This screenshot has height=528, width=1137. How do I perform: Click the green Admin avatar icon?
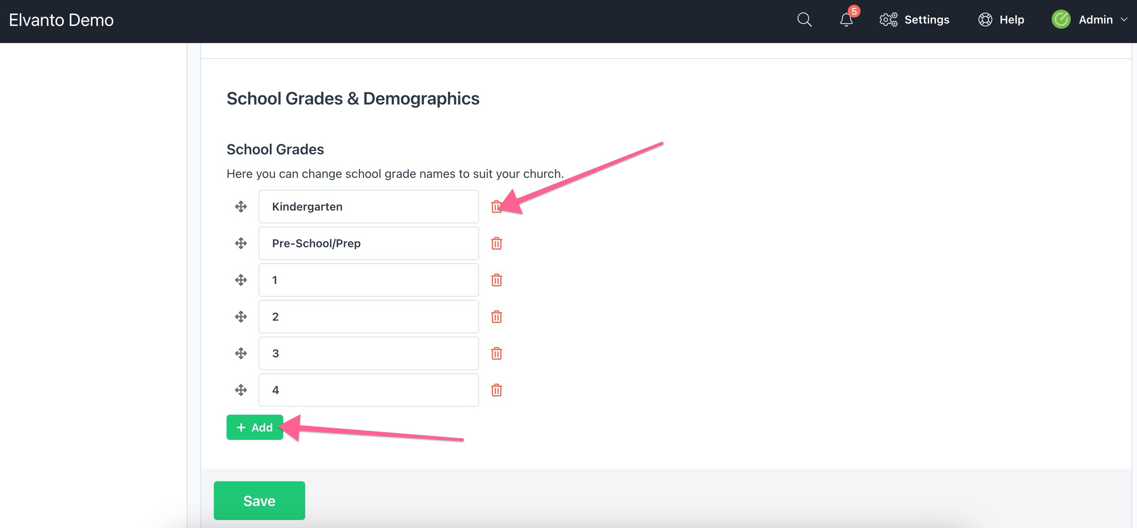point(1061,20)
